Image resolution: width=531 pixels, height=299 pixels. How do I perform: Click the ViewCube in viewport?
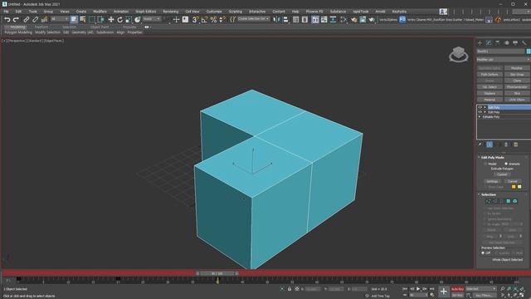pos(459,54)
